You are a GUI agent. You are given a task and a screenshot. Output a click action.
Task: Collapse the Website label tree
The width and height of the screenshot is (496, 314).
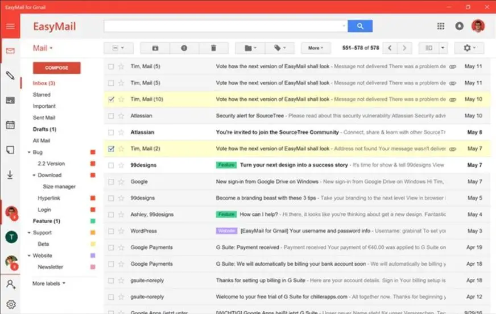[x=29, y=256]
